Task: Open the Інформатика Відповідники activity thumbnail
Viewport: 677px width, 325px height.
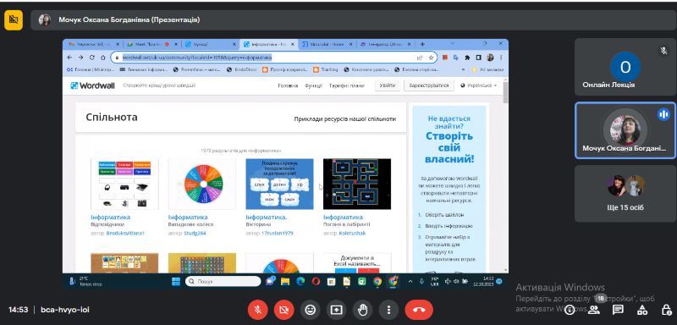Action: [x=124, y=184]
